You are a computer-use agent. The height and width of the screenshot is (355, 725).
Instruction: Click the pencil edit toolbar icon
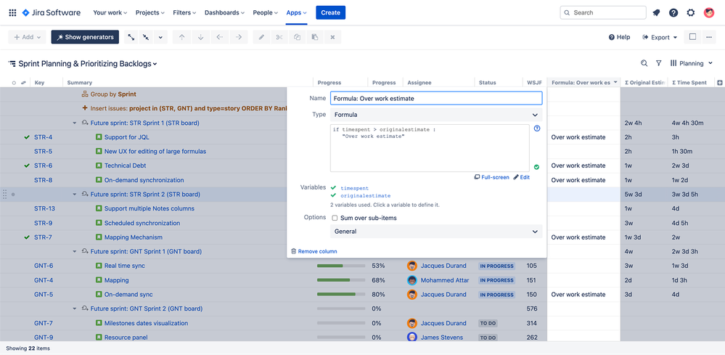tap(262, 38)
